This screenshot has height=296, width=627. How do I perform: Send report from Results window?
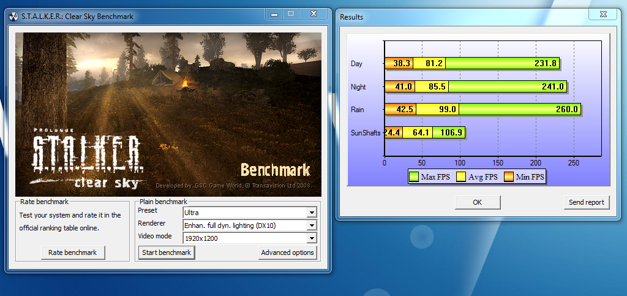[x=587, y=202]
